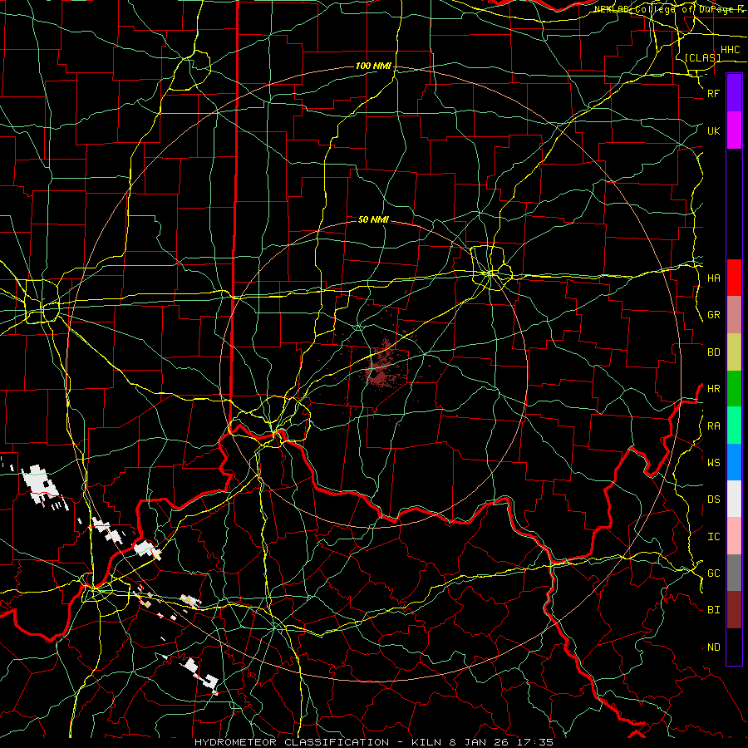Pick the light green RA legend swatch

(734, 426)
